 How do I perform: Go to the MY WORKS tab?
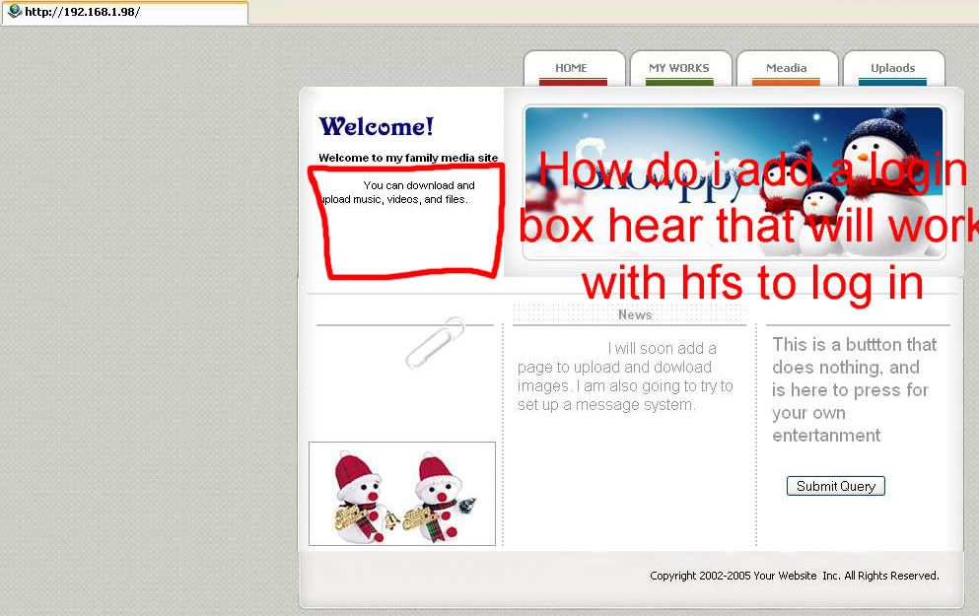tap(678, 69)
